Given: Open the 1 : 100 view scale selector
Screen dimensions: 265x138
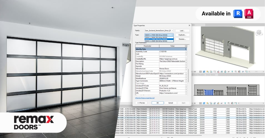Looking at the screenshot, I should coord(194,71).
